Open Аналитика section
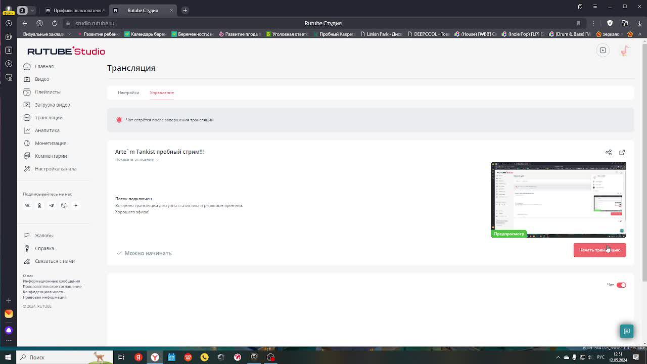 41,130
